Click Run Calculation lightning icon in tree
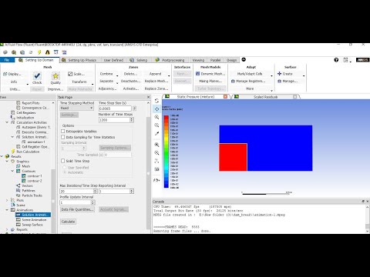The image size is (370, 277). [13, 152]
